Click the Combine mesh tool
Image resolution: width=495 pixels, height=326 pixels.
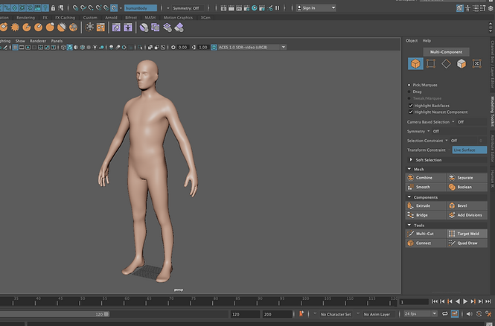pyautogui.click(x=426, y=178)
